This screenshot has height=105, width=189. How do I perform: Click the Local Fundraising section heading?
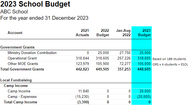16,80
